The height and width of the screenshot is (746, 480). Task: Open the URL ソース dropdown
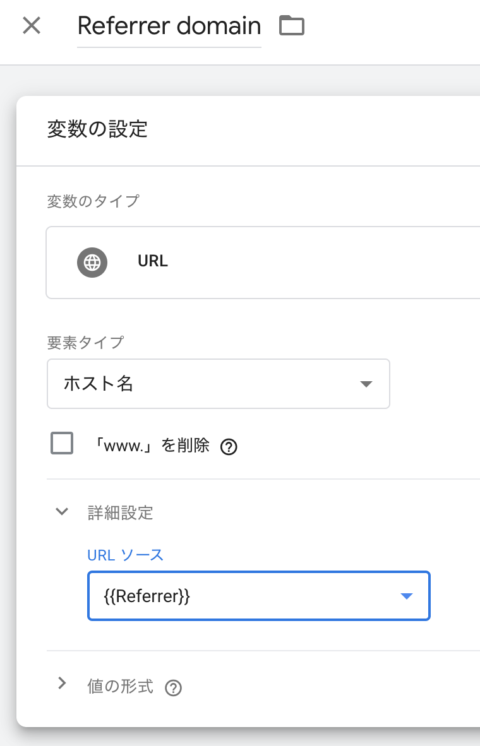259,595
